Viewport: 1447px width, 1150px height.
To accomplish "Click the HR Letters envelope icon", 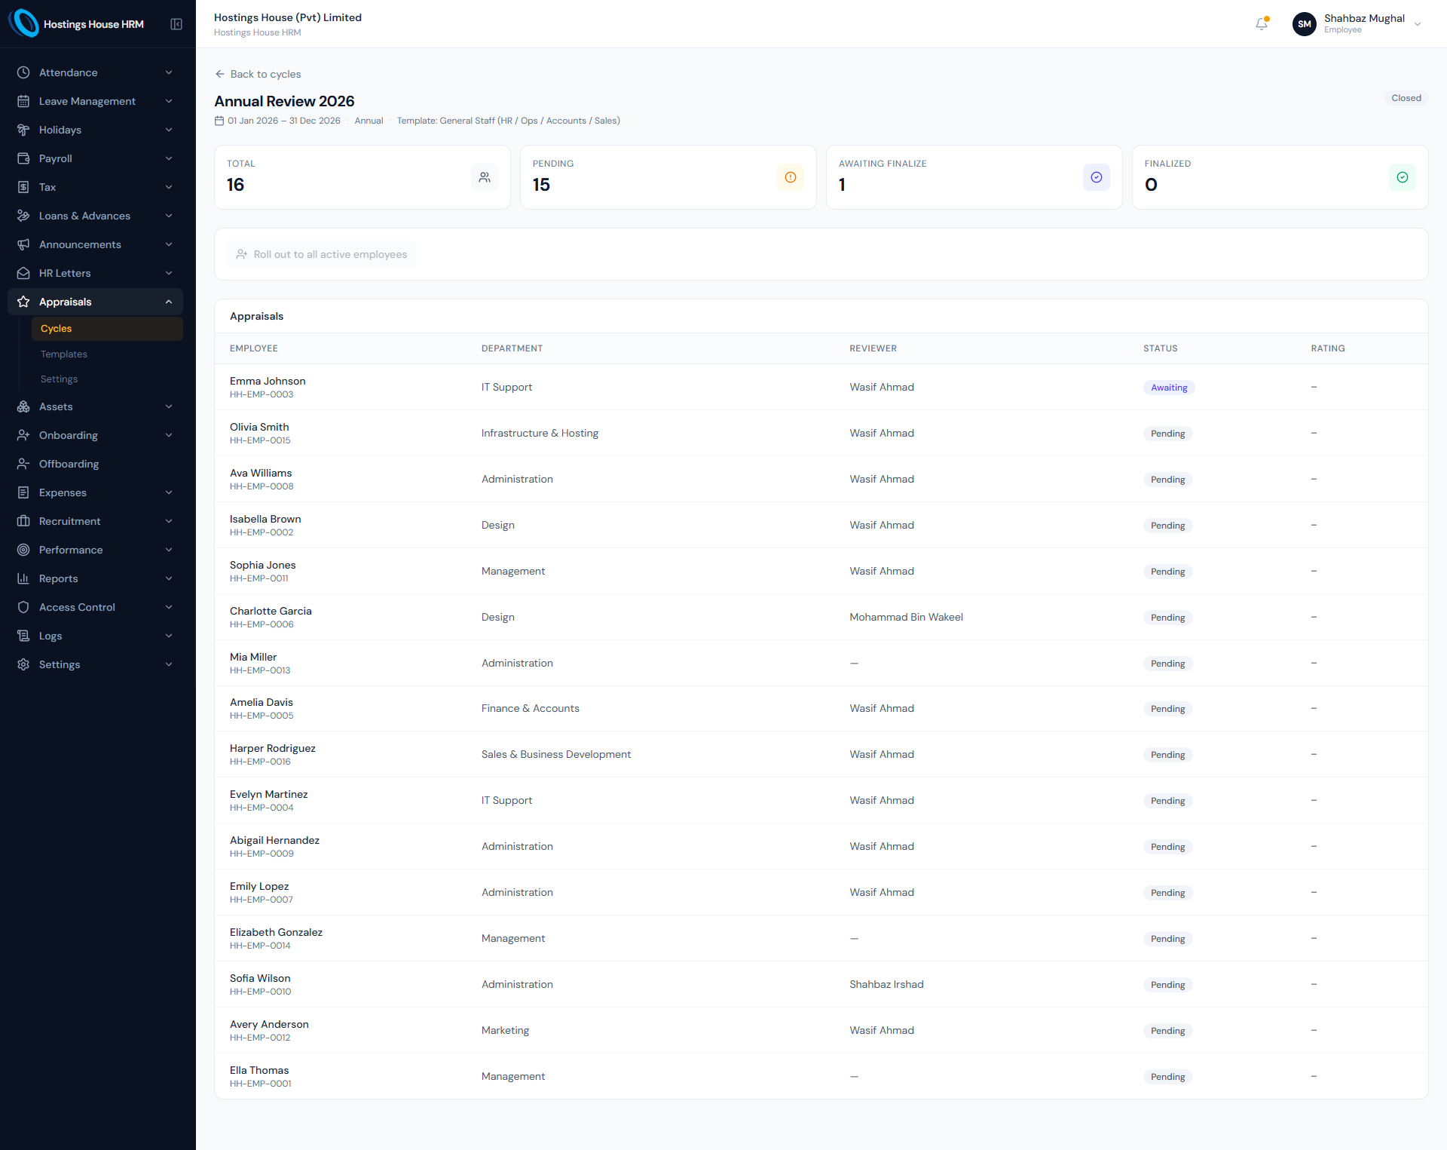I will click(x=23, y=273).
